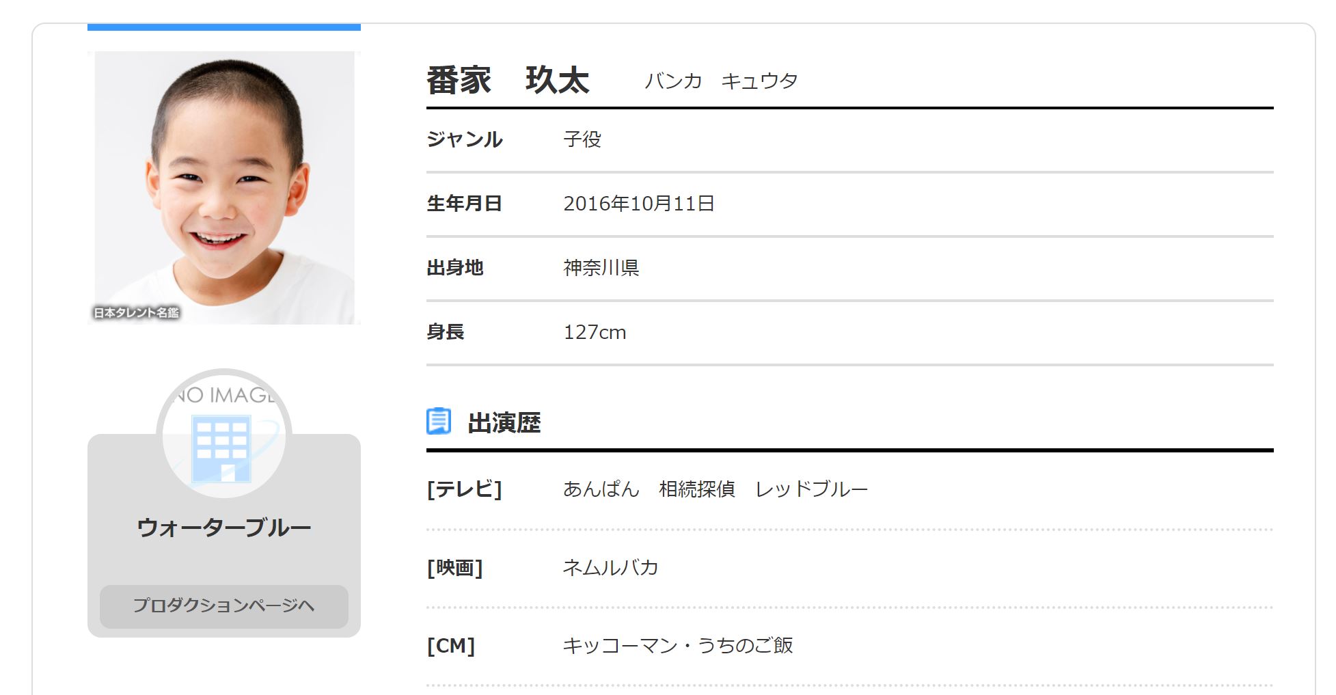Click the CM credit キッコーマン・うちのご飯

[677, 646]
